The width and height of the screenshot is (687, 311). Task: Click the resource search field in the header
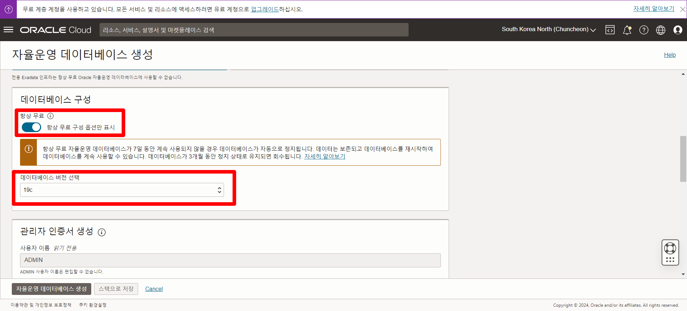pyautogui.click(x=254, y=30)
